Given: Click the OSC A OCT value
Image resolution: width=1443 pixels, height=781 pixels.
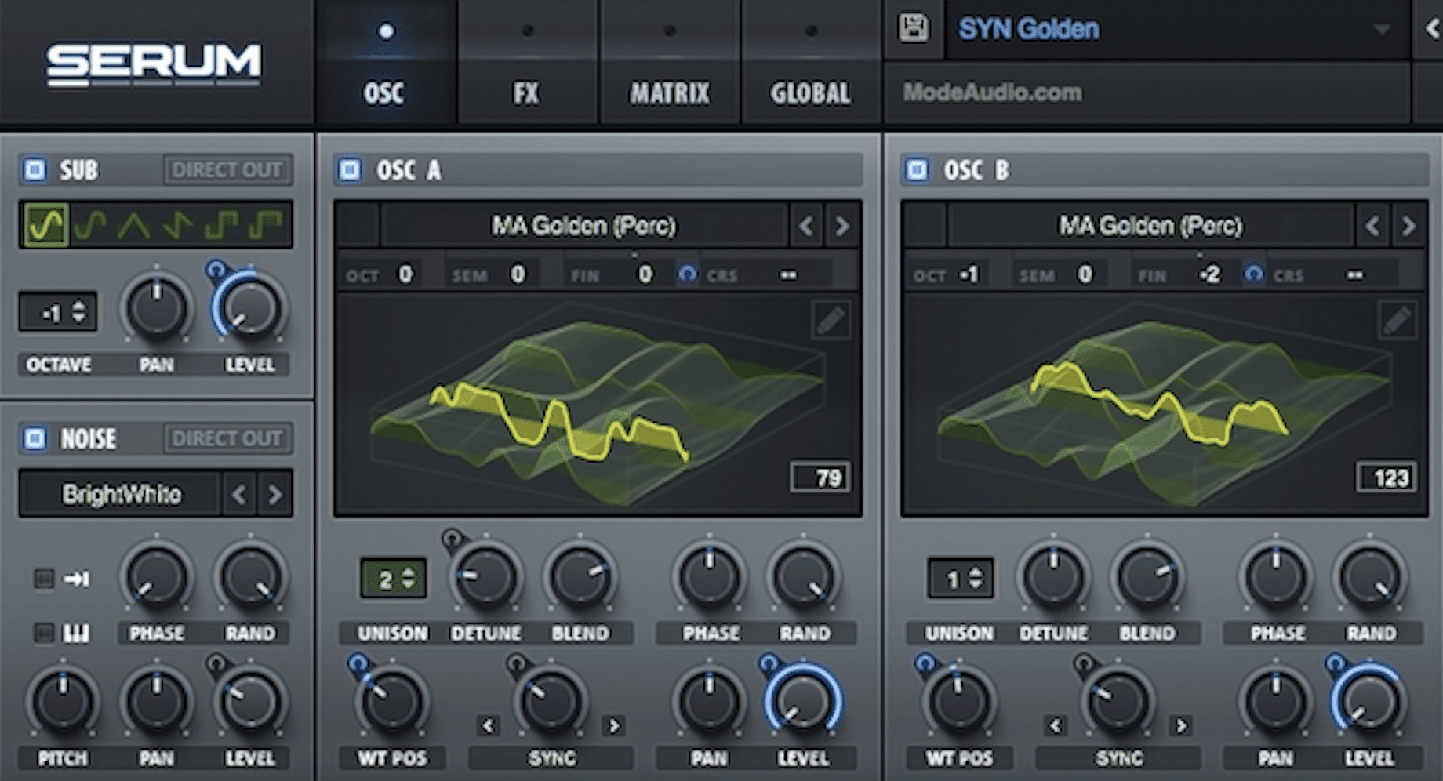Looking at the screenshot, I should coord(405,274).
